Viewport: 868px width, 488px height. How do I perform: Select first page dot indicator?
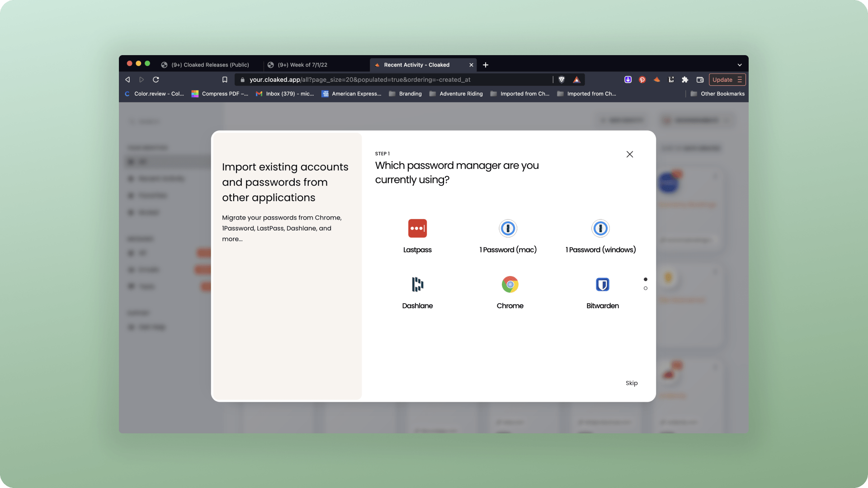point(646,279)
